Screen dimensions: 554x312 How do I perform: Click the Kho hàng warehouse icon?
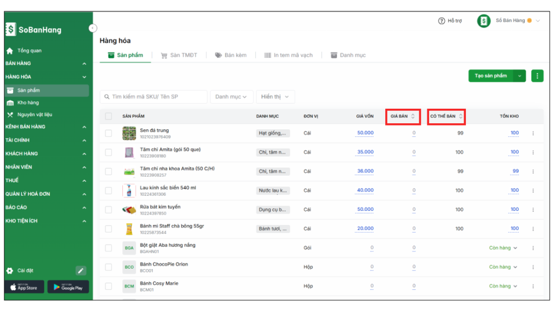click(10, 103)
